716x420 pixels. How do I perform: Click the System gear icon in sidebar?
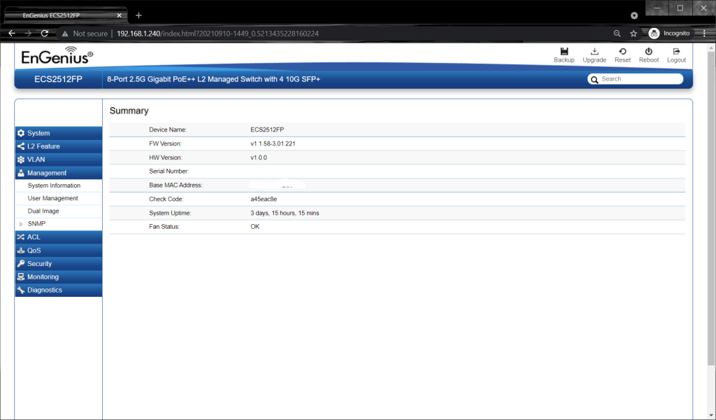pyautogui.click(x=21, y=133)
